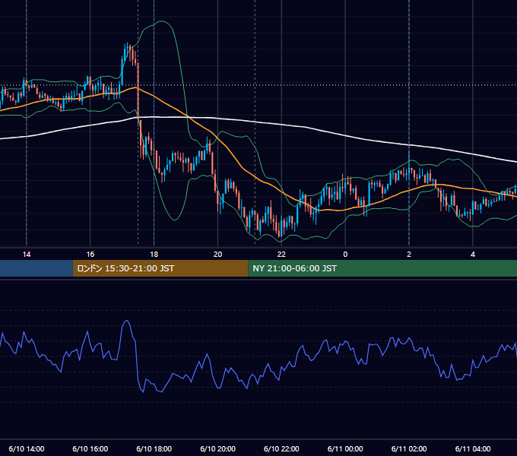Viewport: 517px width, 456px height.
Task: Click the blue session bar before London
Action: tap(36, 268)
